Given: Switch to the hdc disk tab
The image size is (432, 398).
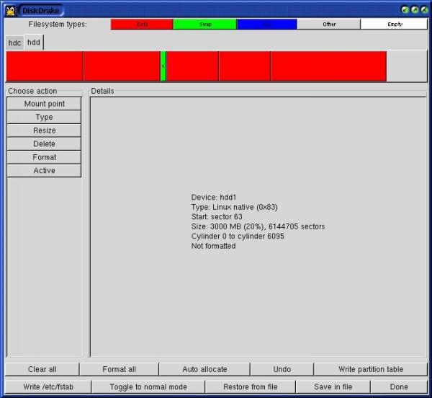Looking at the screenshot, I should point(14,43).
